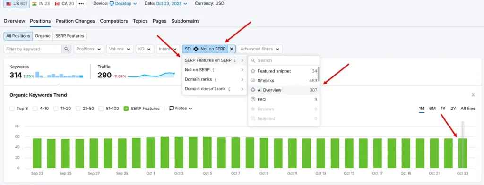Click the FAQ question mark icon
The height and width of the screenshot is (185, 484).
pyautogui.click(x=253, y=99)
